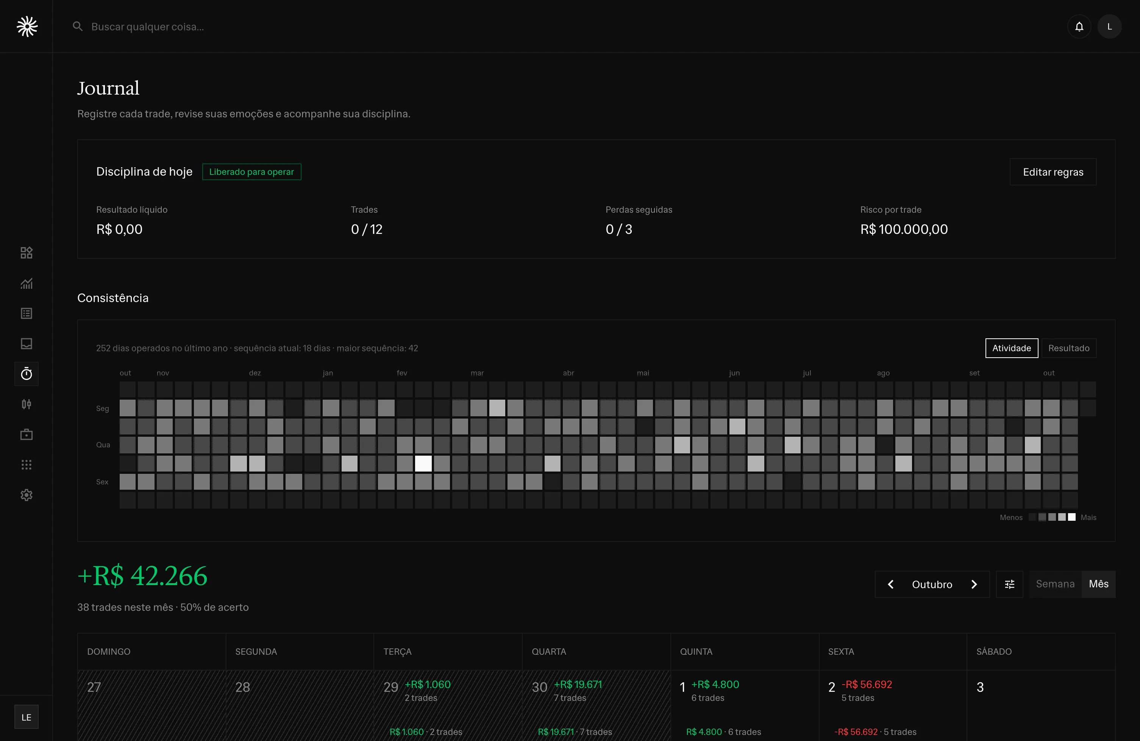Screen dimensions: 1140x741
Task: Open the candlestick chart sidebar icon
Action: (x=27, y=405)
